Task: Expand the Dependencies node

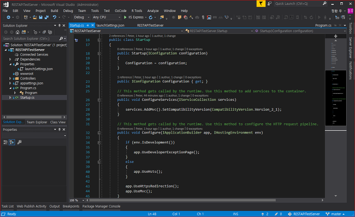Action: [10, 59]
